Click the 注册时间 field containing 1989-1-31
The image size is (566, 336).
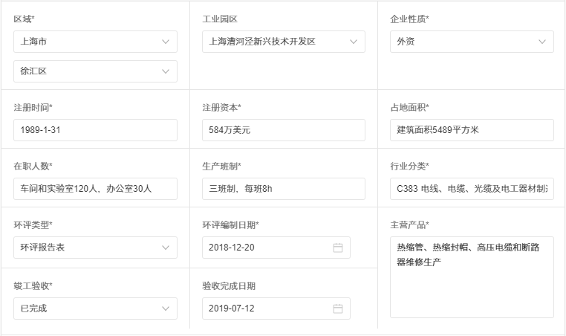pos(95,130)
